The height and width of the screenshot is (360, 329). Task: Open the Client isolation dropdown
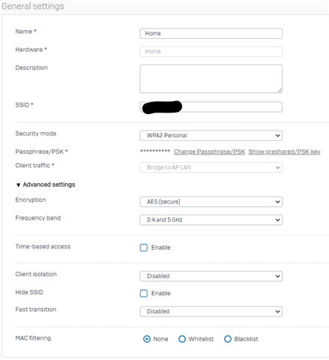point(211,276)
